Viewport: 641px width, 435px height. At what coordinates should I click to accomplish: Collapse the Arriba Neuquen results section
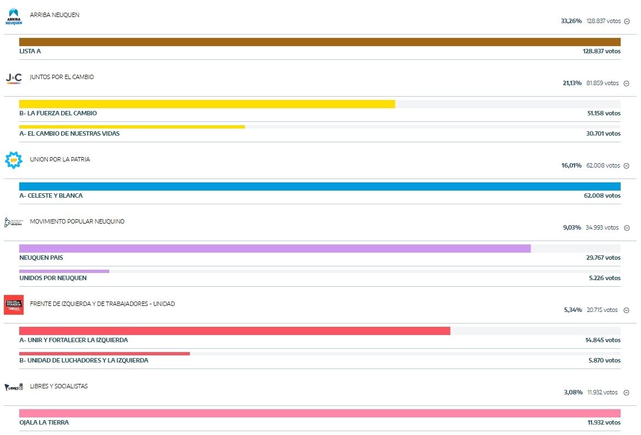click(x=627, y=21)
